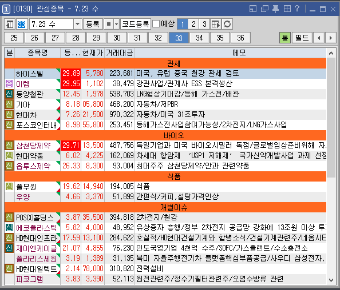This screenshot has height=290, width=340.
Task: Click the 신 badge next to HD현대일렉트
Action: (x=9, y=268)
